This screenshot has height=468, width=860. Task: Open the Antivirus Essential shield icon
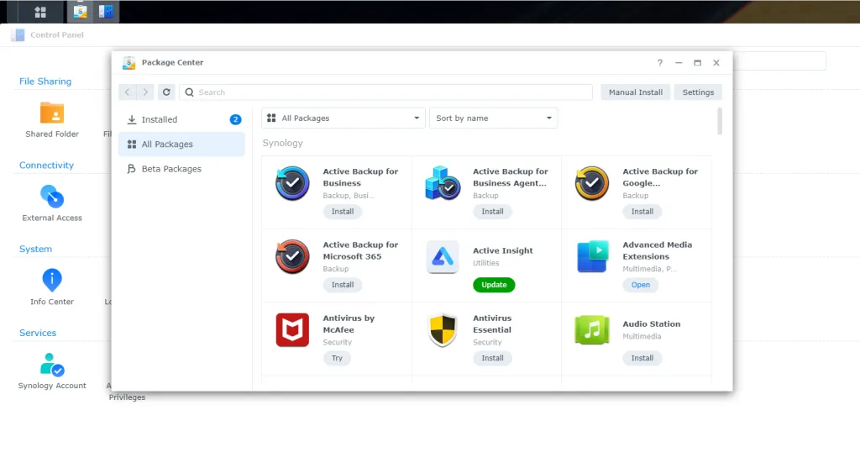443,329
